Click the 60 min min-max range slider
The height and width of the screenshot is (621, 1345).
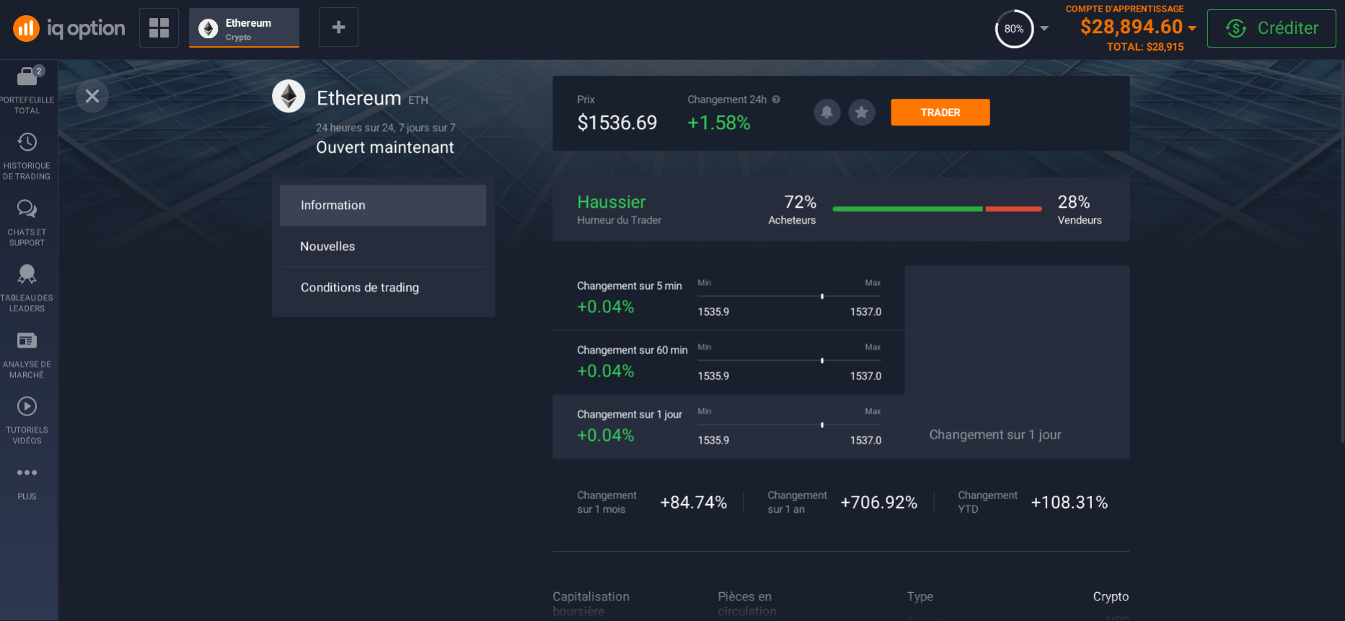tap(790, 361)
